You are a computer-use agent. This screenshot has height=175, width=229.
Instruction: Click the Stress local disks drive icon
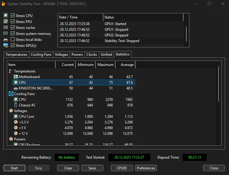[x=6, y=40]
